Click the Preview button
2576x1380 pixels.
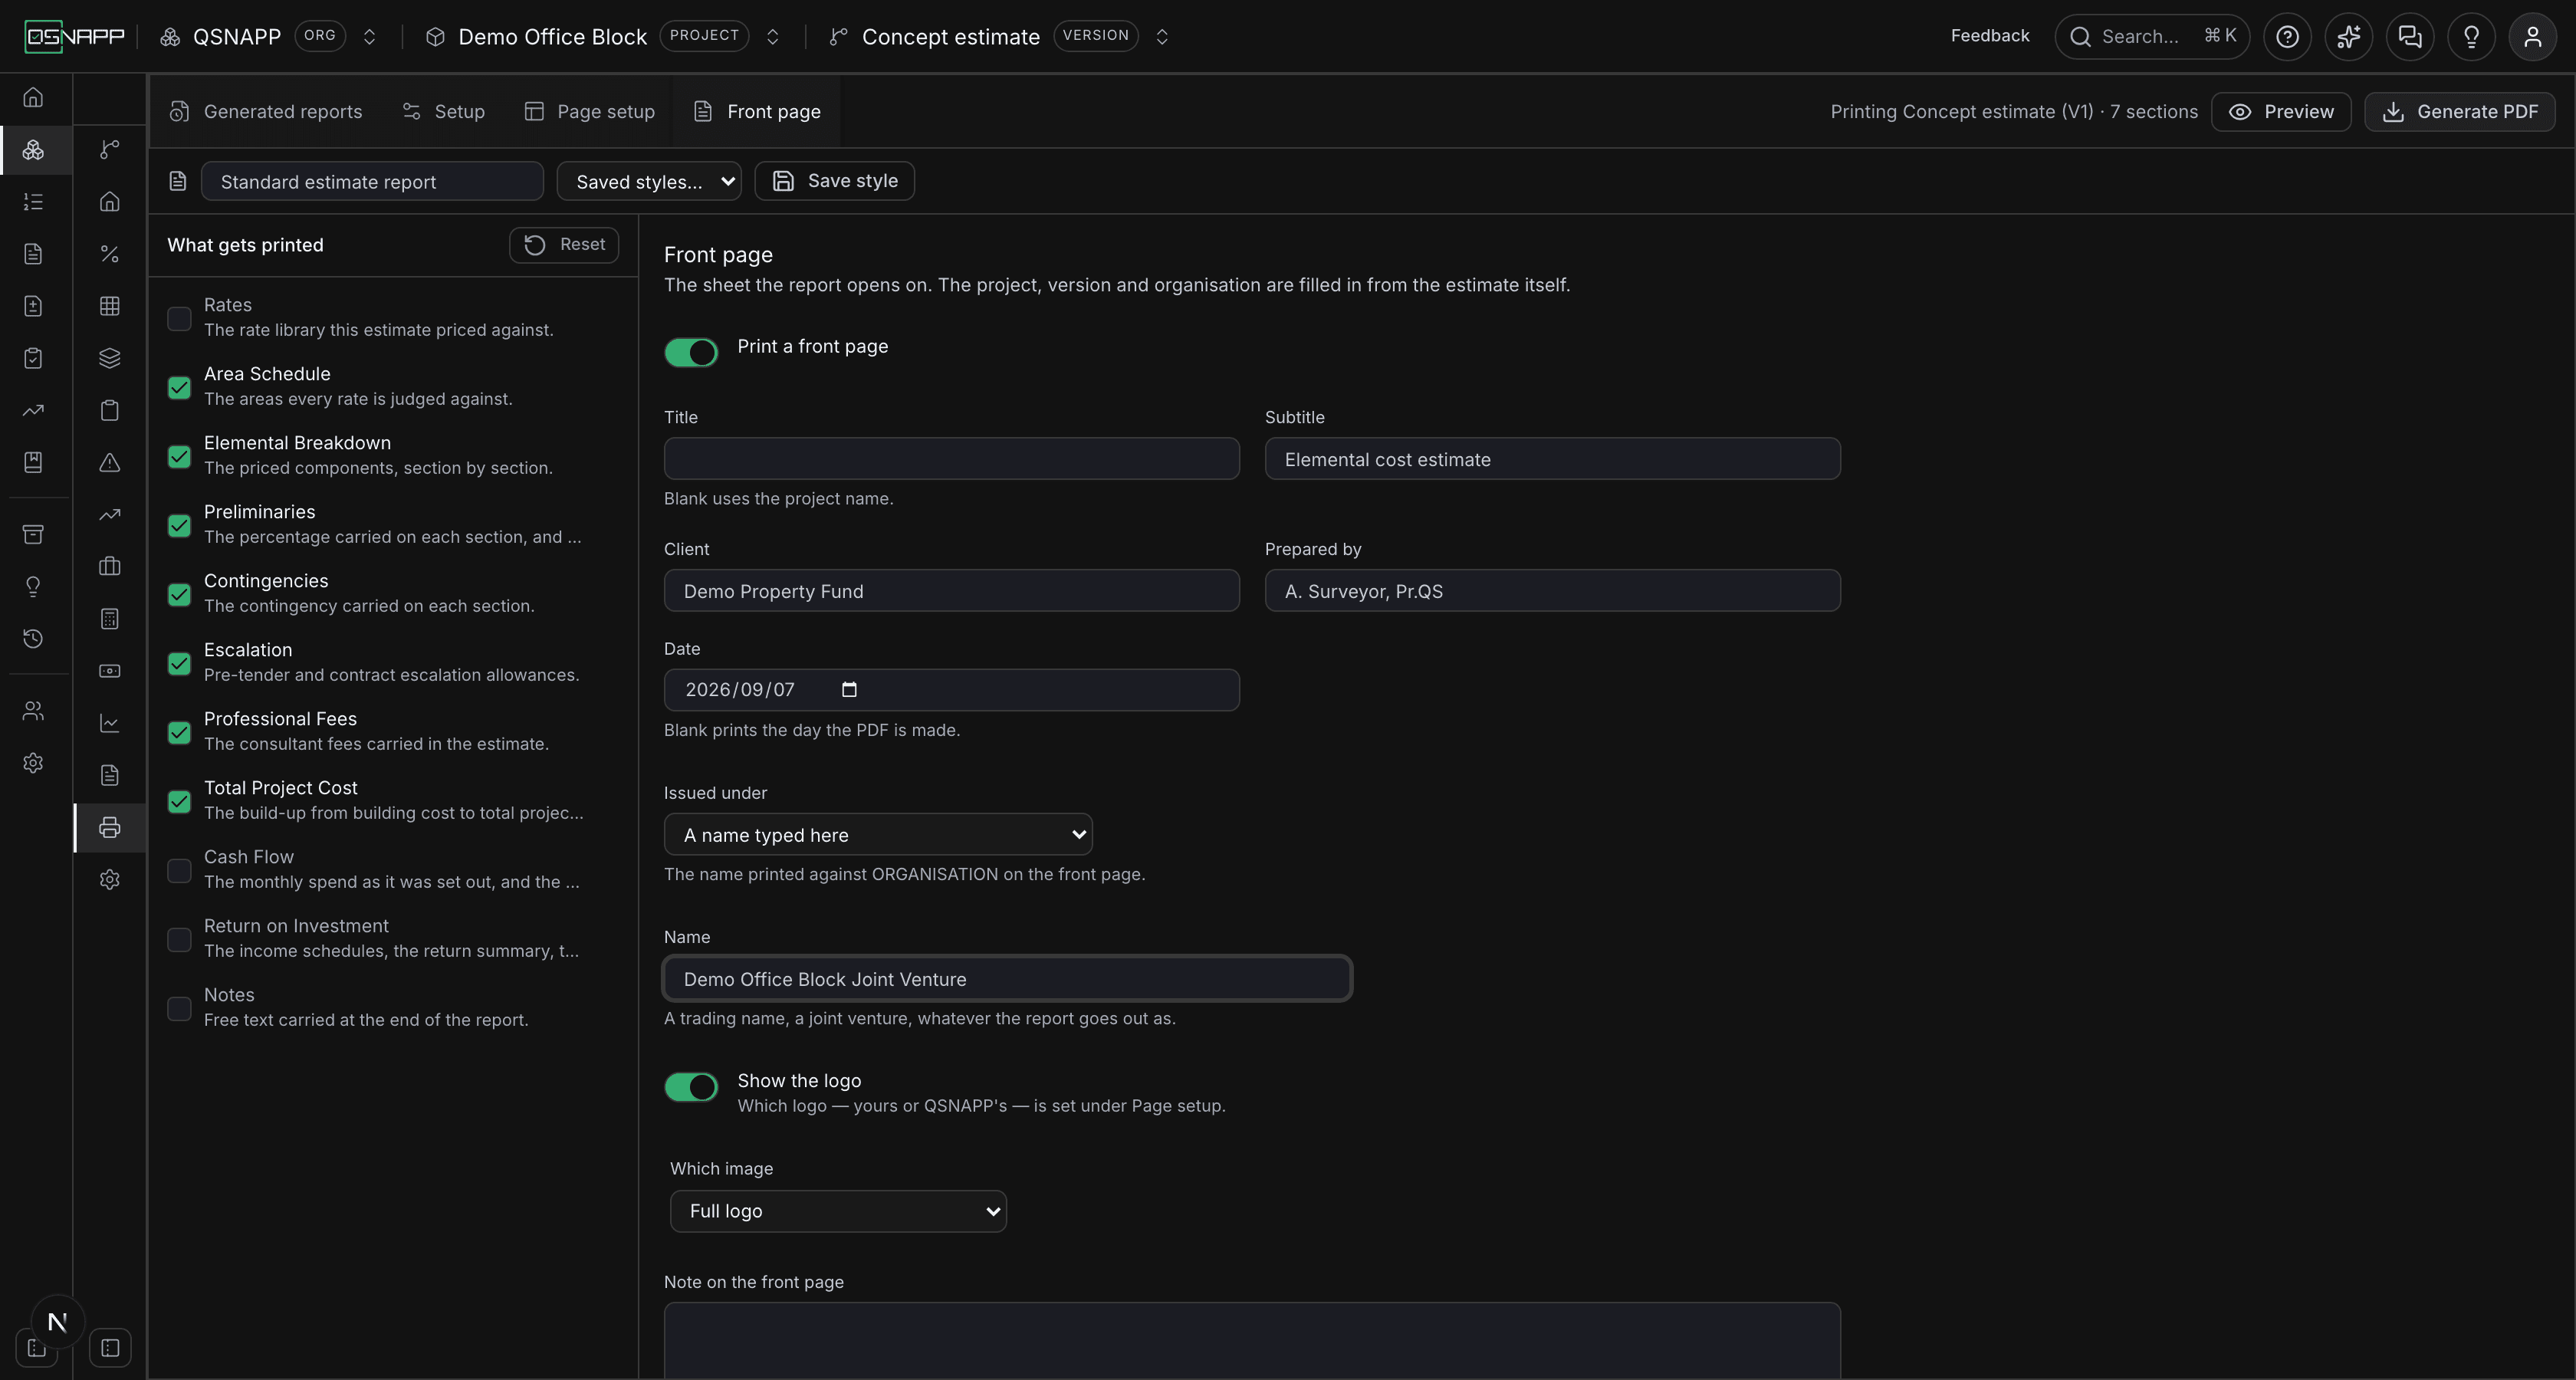pyautogui.click(x=2280, y=111)
